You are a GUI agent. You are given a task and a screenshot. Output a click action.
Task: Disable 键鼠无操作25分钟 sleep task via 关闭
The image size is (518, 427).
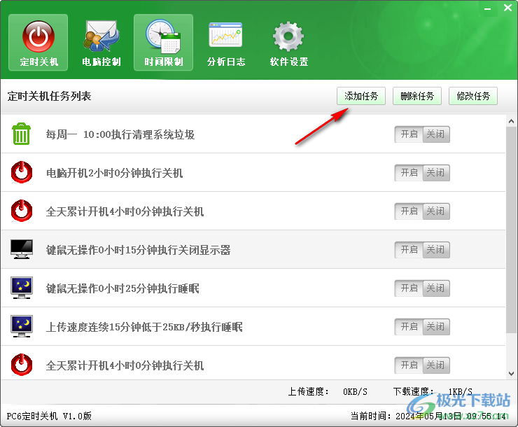436,288
